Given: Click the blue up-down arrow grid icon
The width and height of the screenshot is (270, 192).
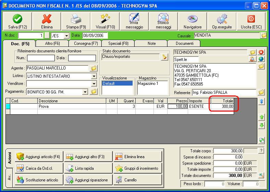Looking at the screenshot, I should coord(261,102).
